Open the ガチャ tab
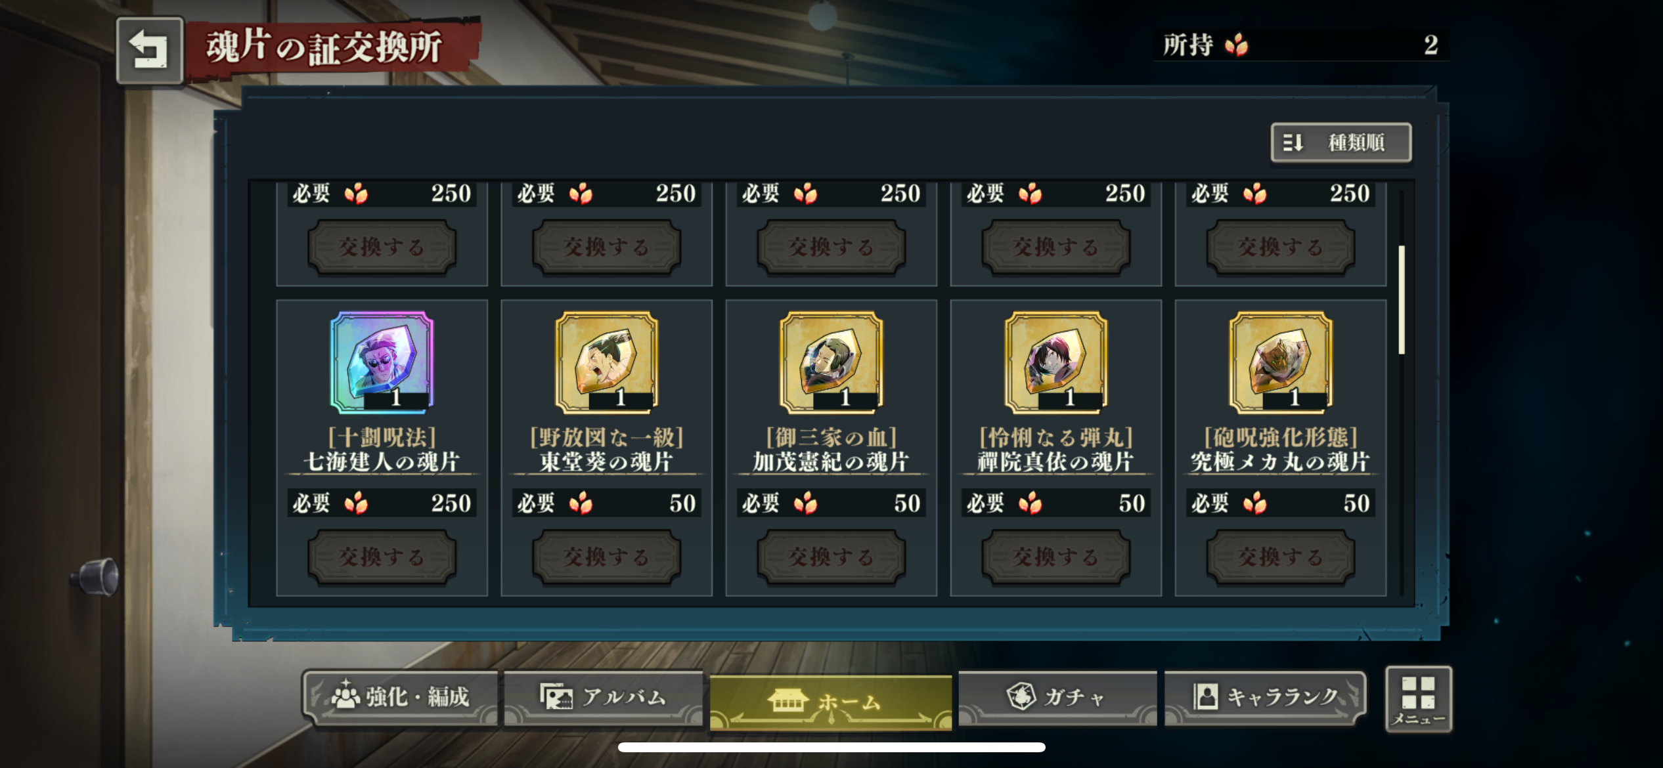Image resolution: width=1663 pixels, height=768 pixels. coord(1057,697)
